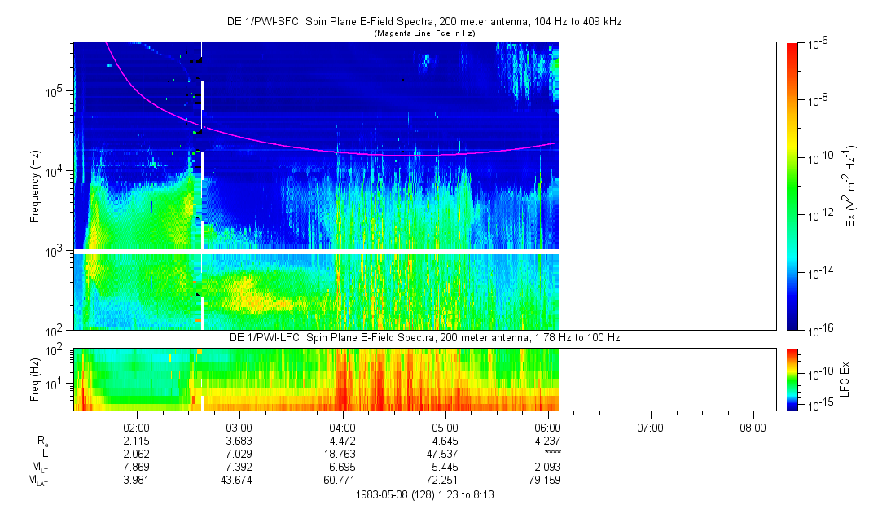
Task: Click the L value 2.062
Action: pos(136,454)
